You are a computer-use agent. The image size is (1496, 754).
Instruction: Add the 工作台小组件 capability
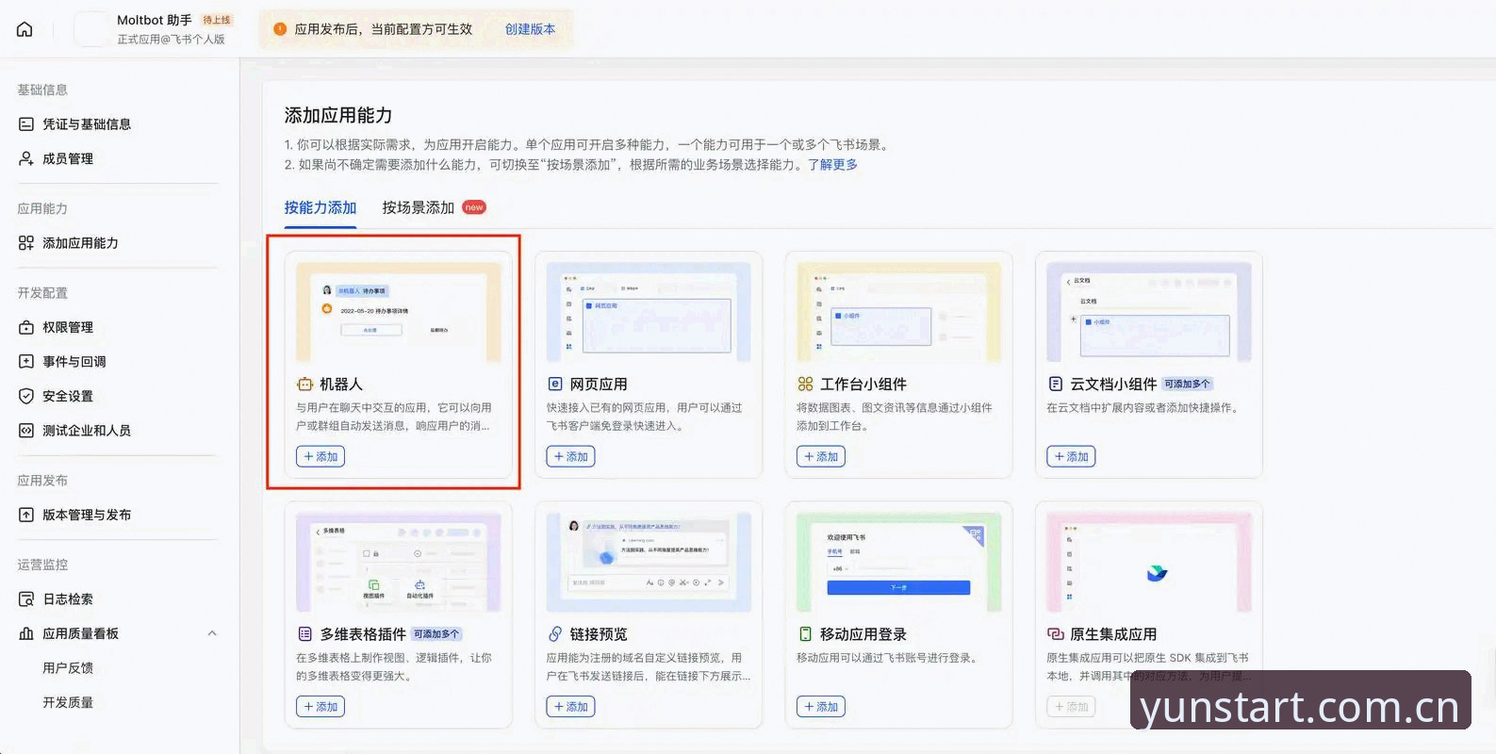[821, 456]
